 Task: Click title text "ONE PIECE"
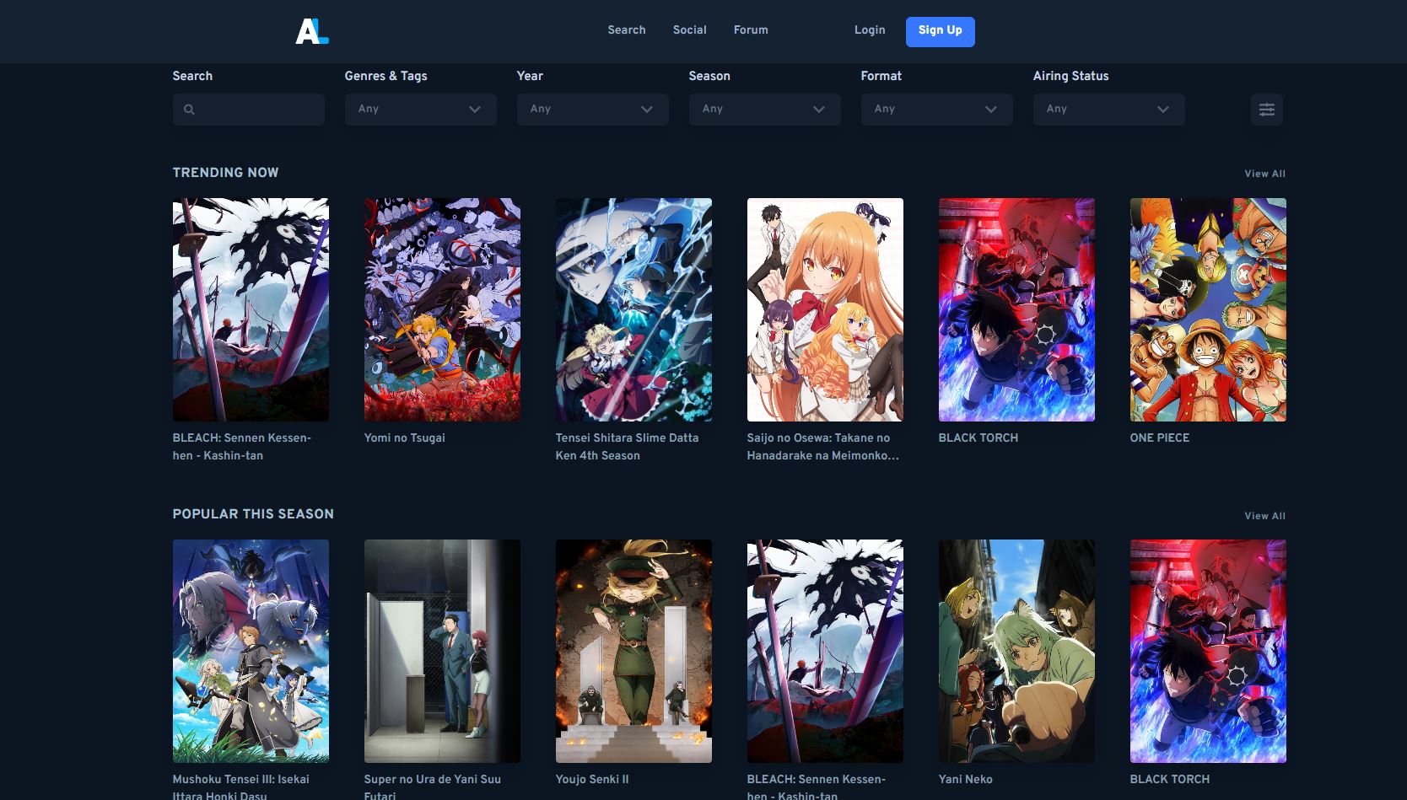1160,438
